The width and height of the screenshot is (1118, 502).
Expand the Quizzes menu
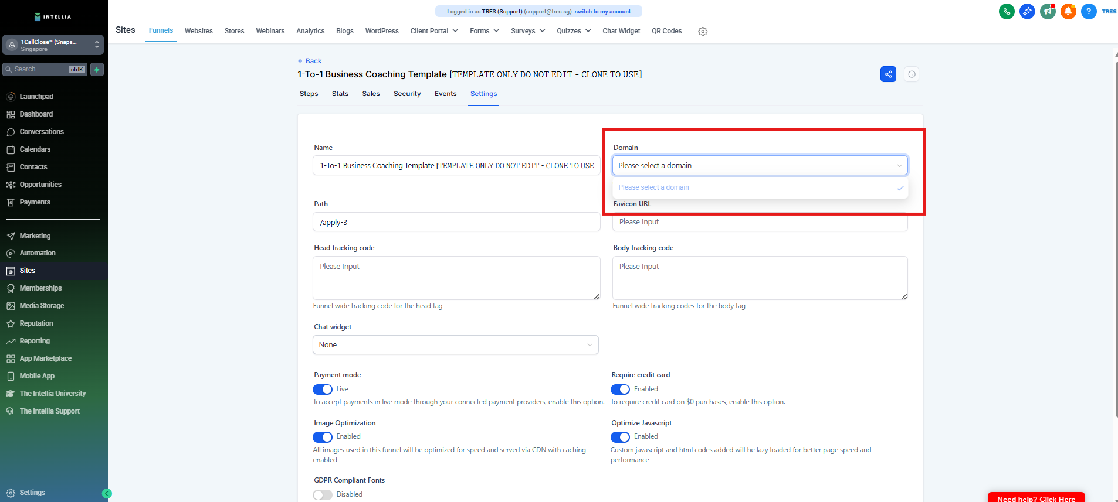574,31
